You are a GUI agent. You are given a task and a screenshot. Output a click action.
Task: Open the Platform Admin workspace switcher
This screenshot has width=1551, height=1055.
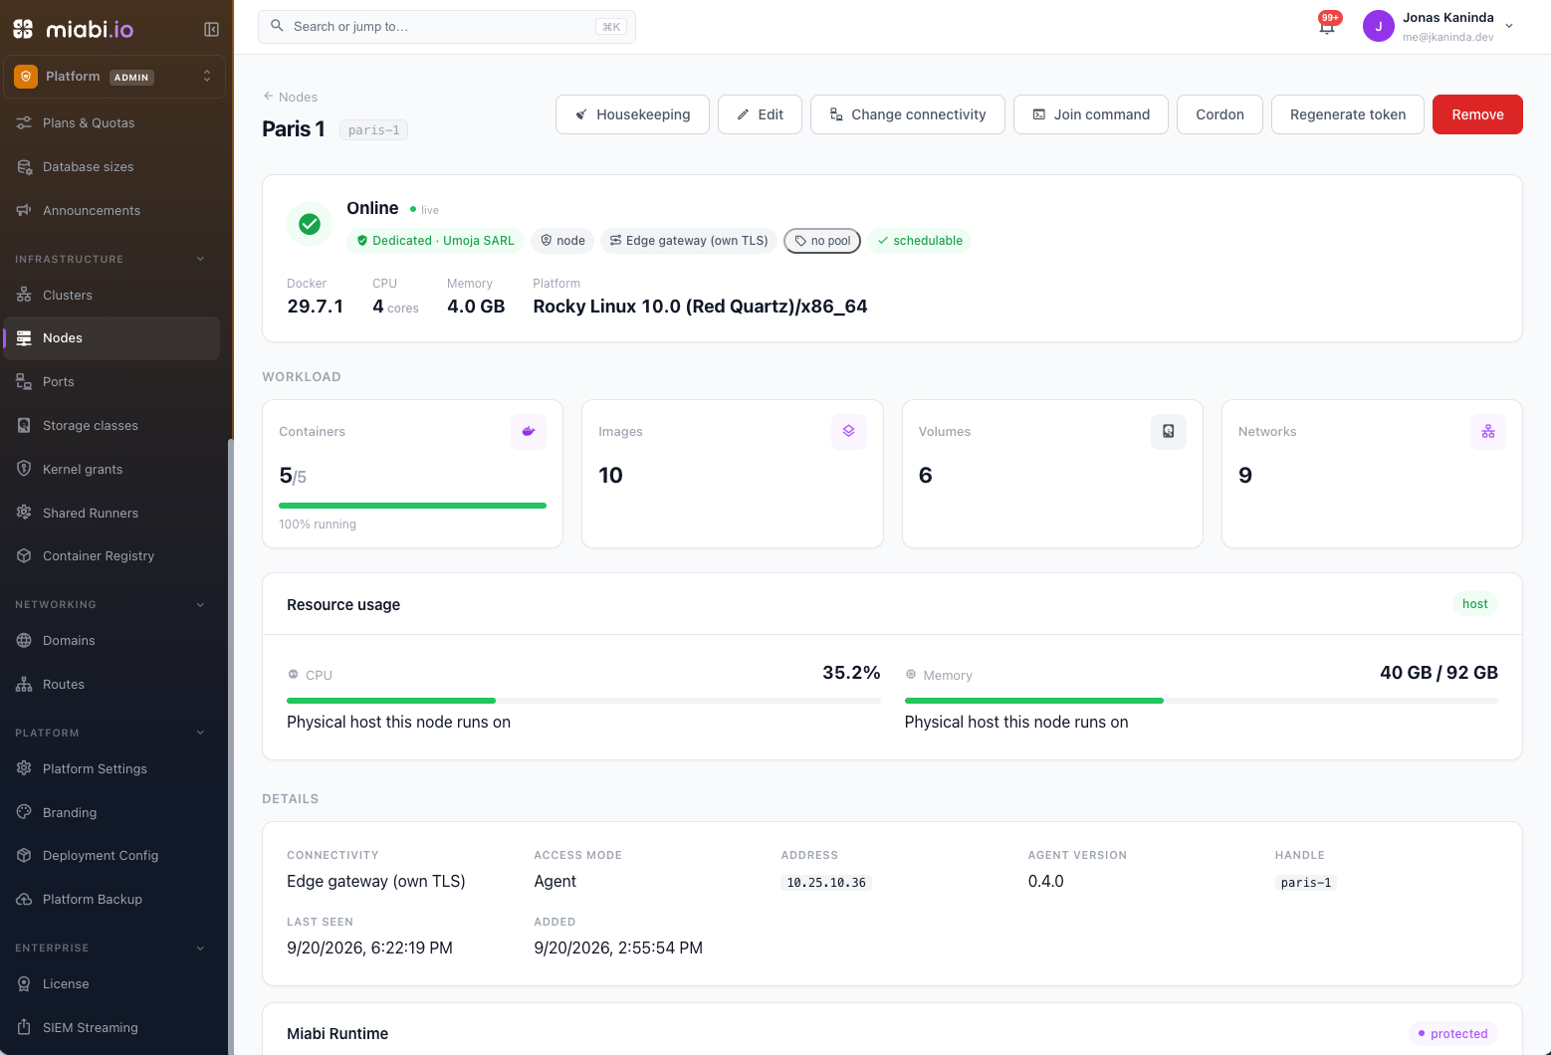tap(114, 77)
